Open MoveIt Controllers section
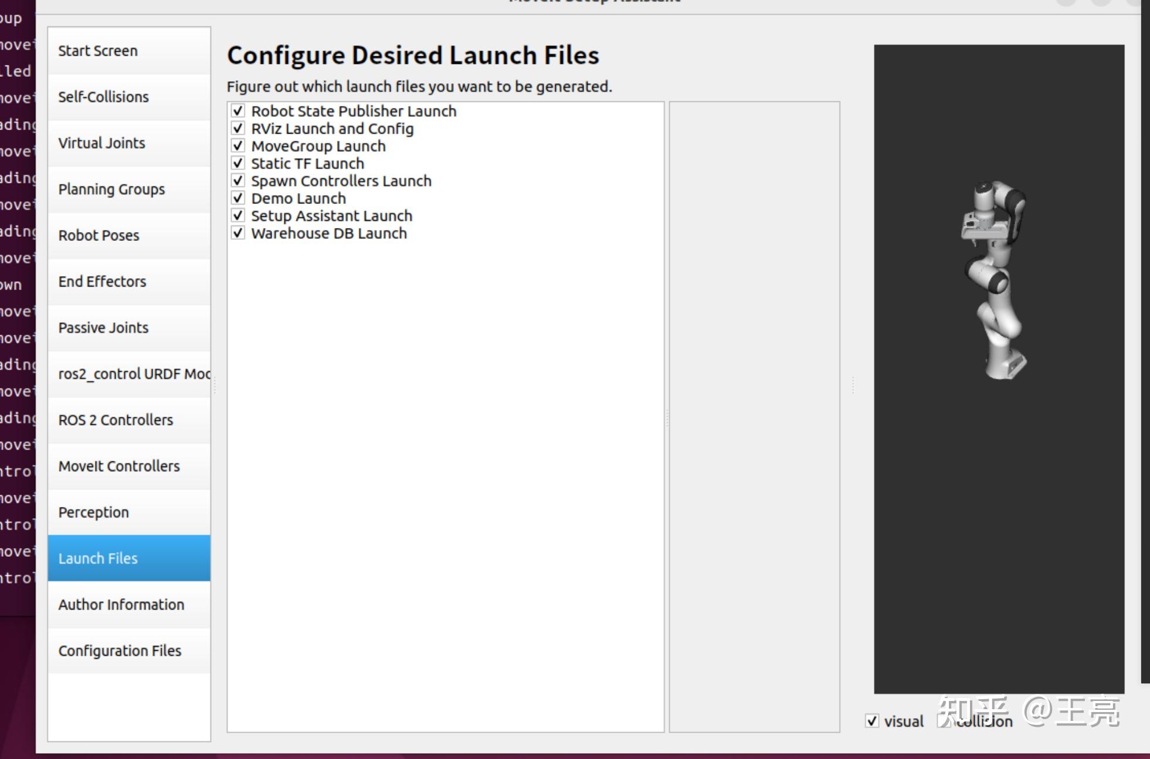1150x759 pixels. (129, 467)
